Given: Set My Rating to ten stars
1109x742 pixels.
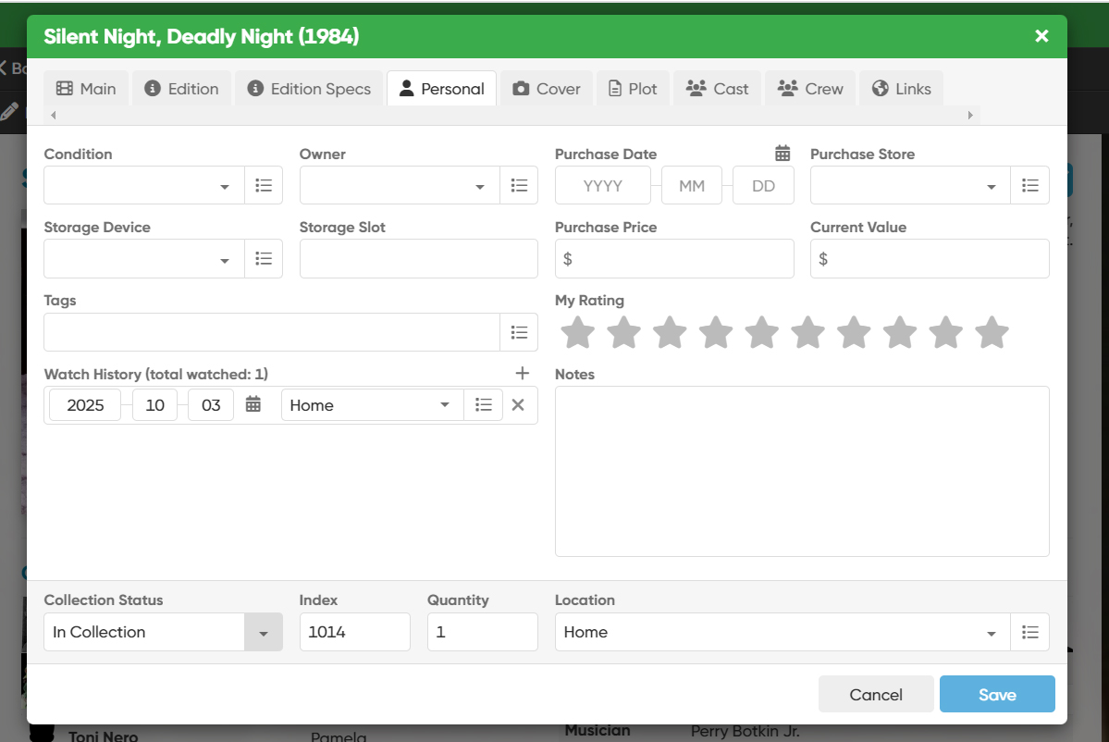Looking at the screenshot, I should pos(992,333).
